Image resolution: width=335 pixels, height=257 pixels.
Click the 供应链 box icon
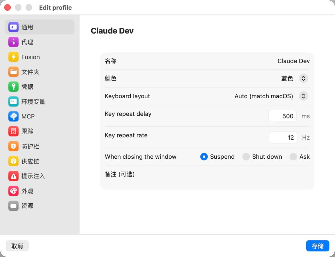coord(13,161)
